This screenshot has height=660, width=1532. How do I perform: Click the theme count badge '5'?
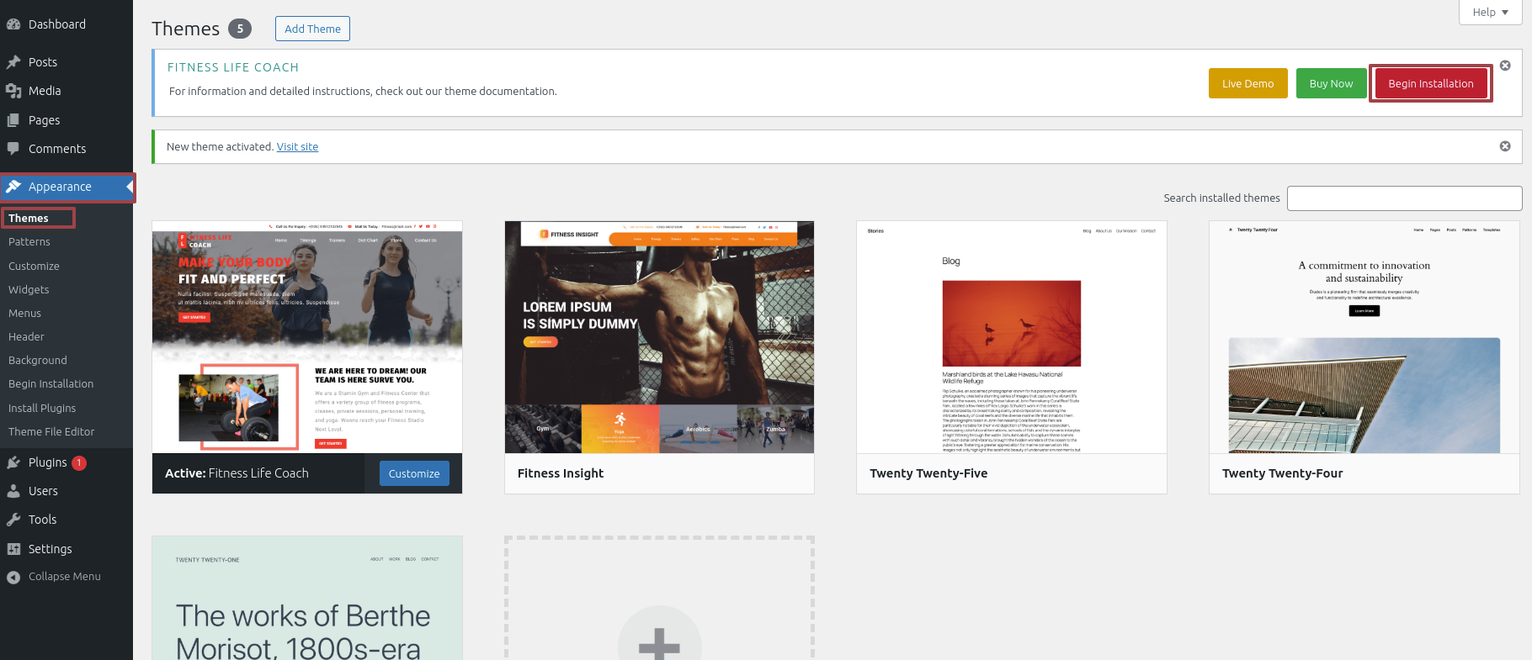[x=240, y=29]
